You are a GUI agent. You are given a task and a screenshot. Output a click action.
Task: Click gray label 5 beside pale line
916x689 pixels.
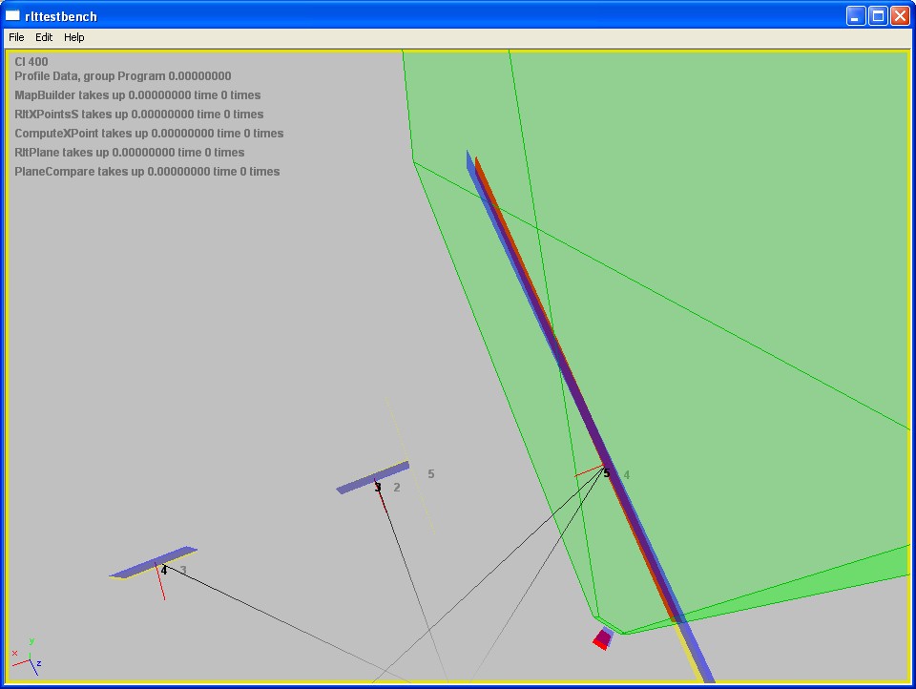(431, 474)
